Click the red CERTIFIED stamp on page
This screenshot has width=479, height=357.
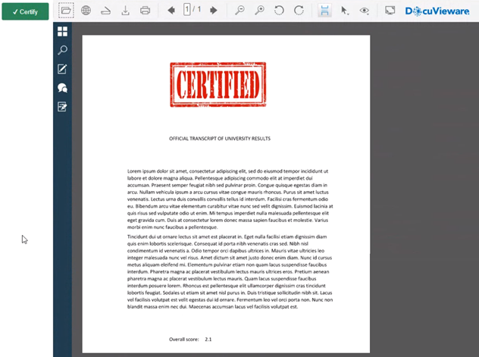pyautogui.click(x=218, y=82)
